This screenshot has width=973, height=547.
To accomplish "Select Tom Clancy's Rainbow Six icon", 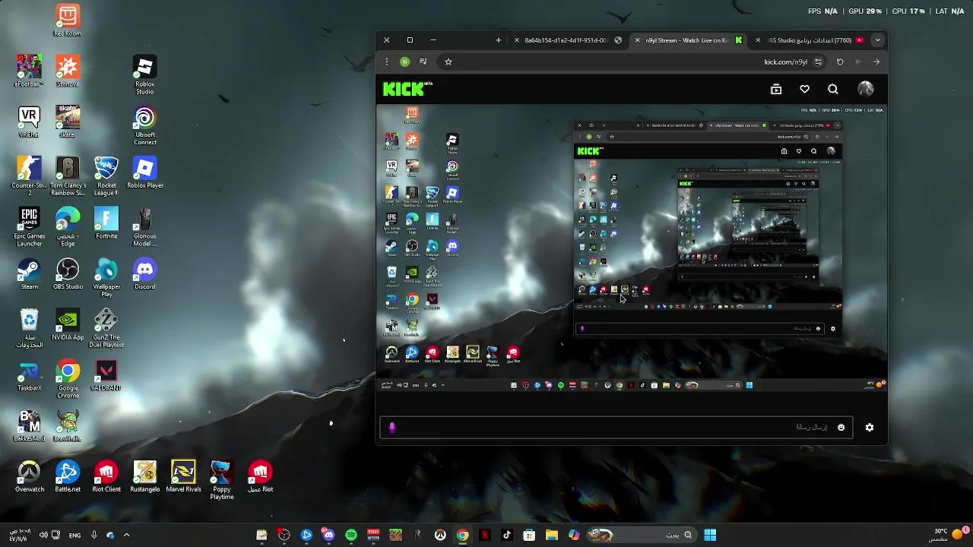I will point(68,176).
